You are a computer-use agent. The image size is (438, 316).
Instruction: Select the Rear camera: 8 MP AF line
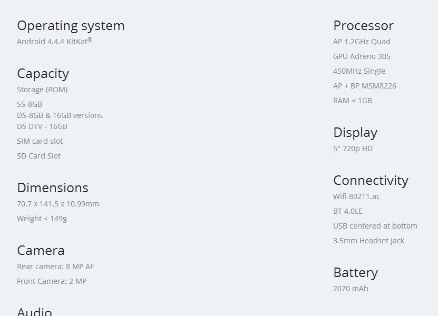pyautogui.click(x=55, y=266)
